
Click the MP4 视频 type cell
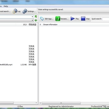pos(32,64)
